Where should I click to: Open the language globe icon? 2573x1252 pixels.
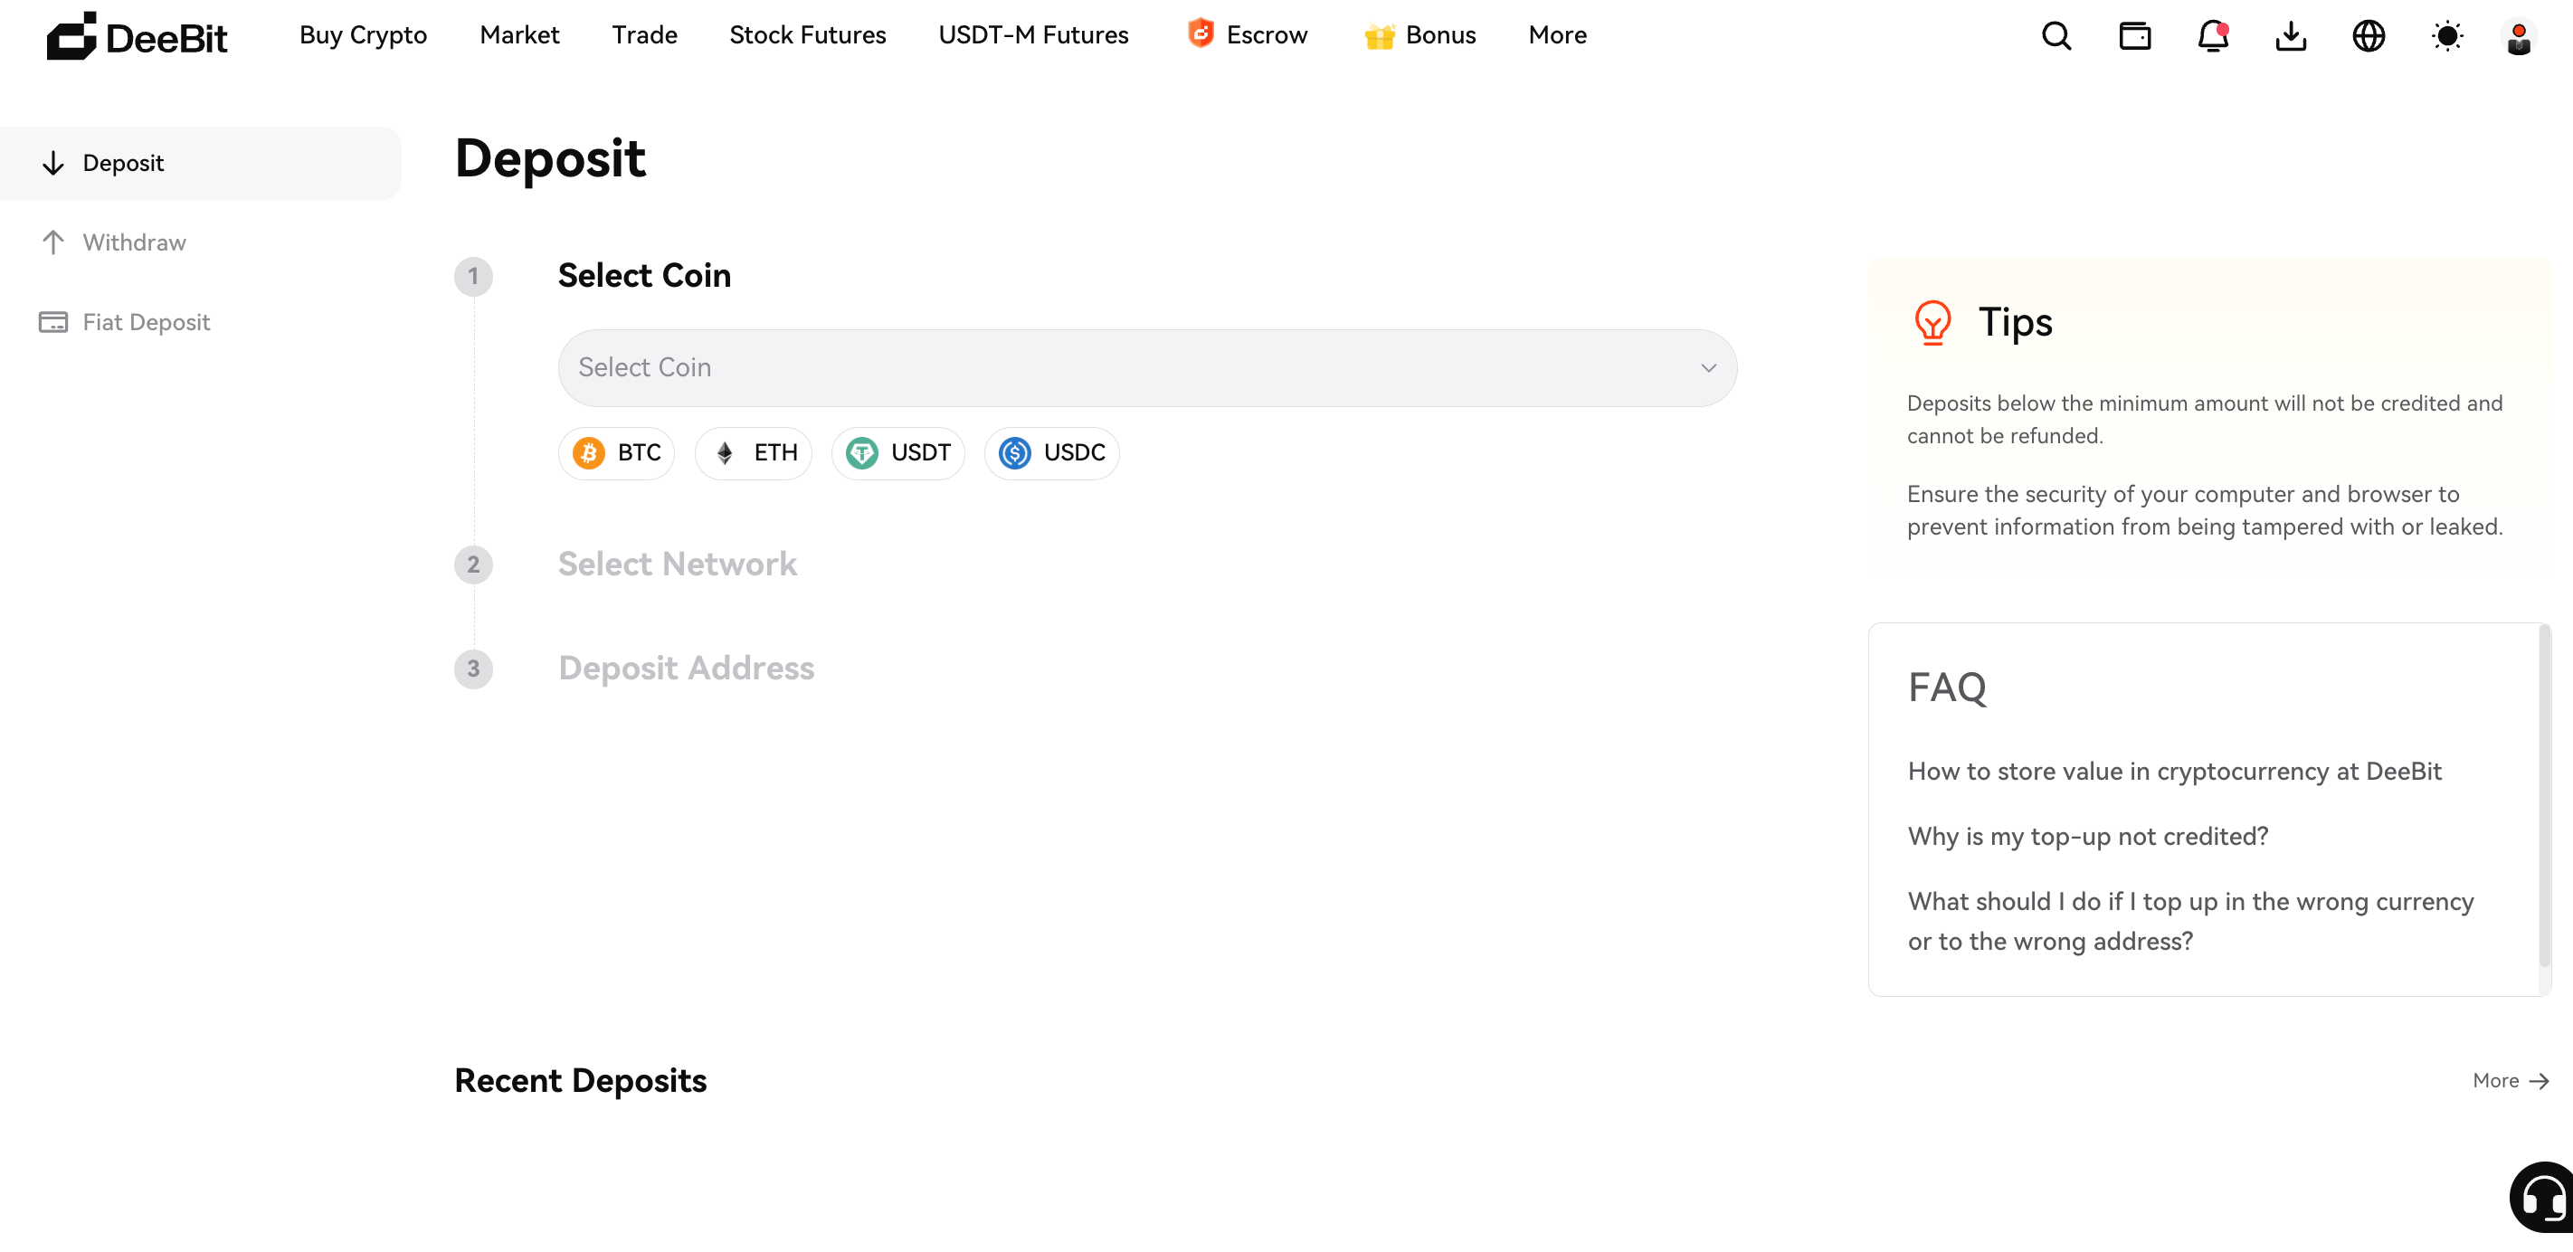2369,36
